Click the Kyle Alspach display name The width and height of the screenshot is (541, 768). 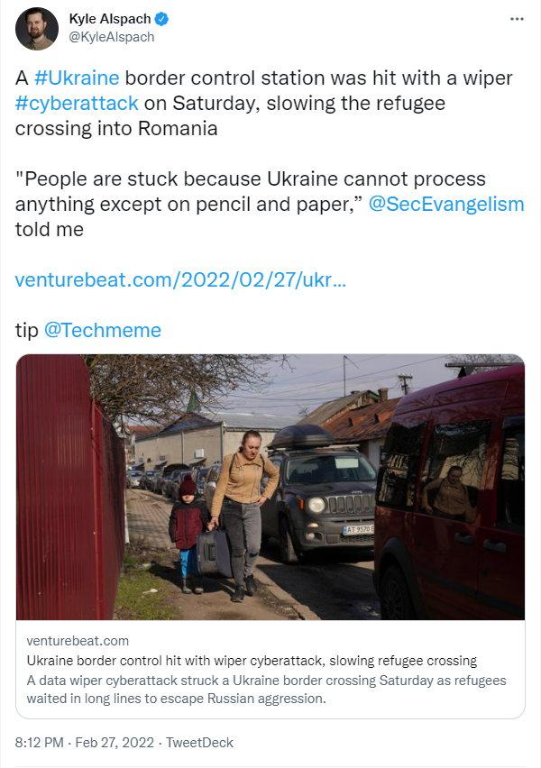coord(110,19)
